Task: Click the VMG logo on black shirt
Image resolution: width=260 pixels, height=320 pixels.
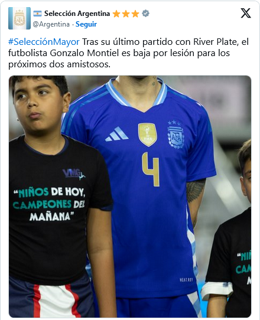Action: tap(74, 174)
